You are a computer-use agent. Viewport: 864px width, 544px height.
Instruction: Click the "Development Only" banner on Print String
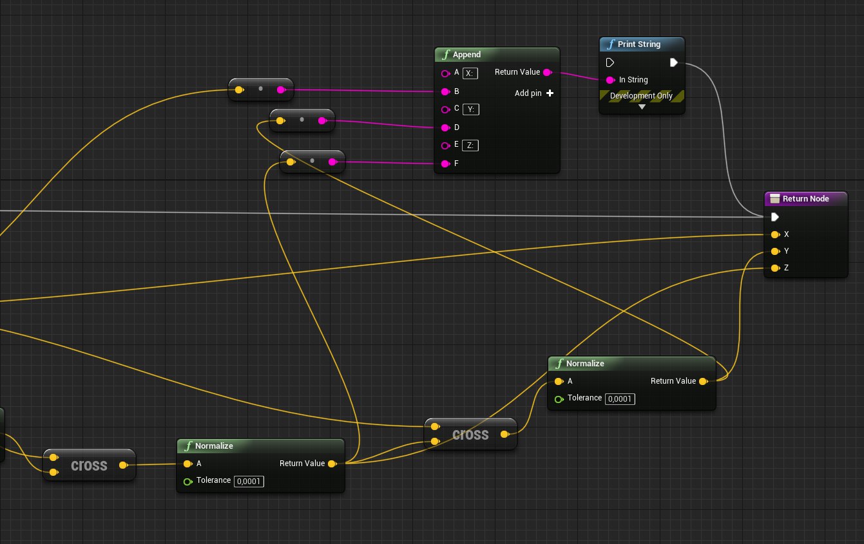(642, 96)
